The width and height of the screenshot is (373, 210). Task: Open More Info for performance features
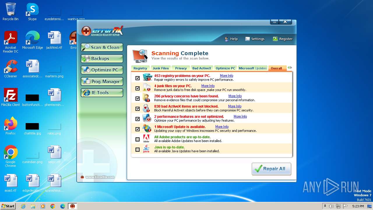(x=240, y=116)
